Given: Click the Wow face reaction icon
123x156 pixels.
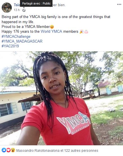Looking at the screenshot, I should (x=13, y=150).
